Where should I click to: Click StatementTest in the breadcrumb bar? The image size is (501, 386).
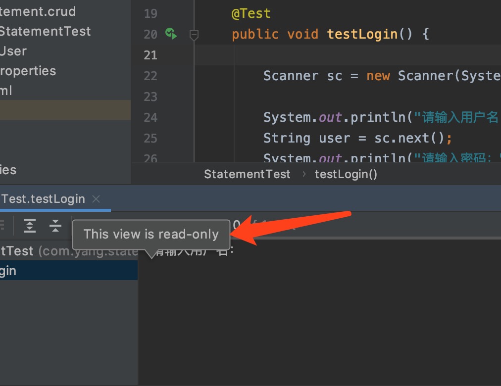[247, 174]
